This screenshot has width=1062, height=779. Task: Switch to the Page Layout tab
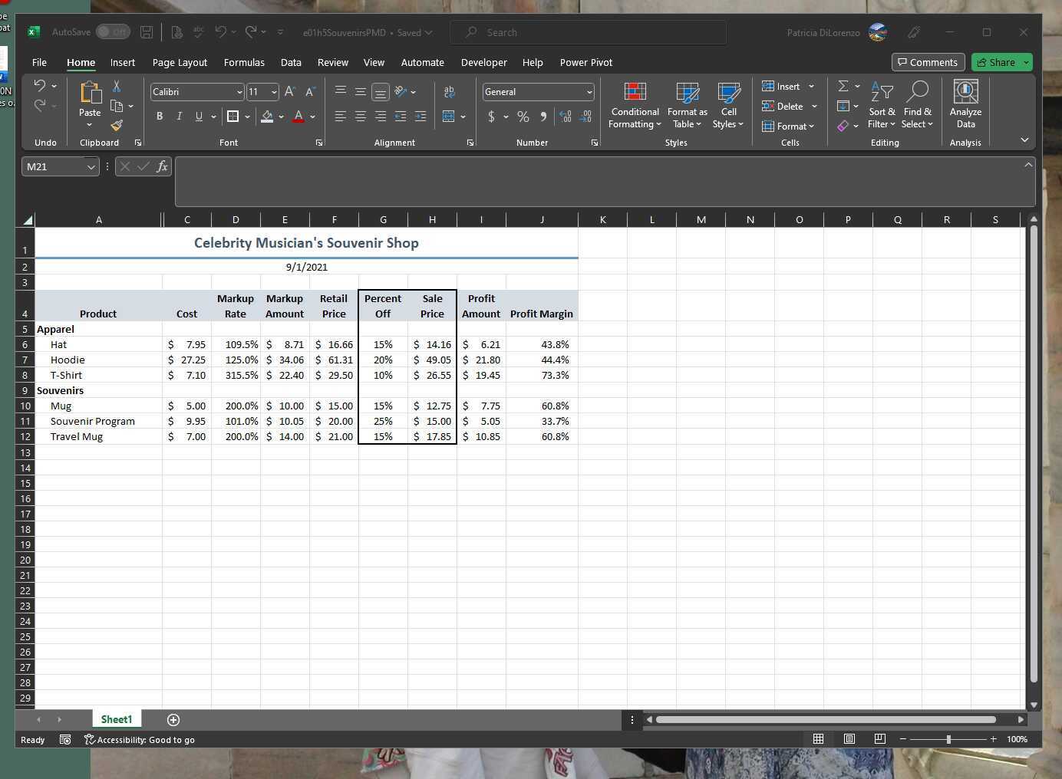[x=180, y=63]
